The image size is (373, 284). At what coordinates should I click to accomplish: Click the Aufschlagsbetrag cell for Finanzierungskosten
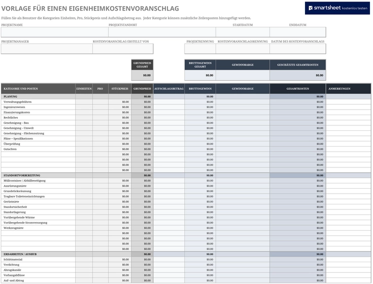coord(169,112)
